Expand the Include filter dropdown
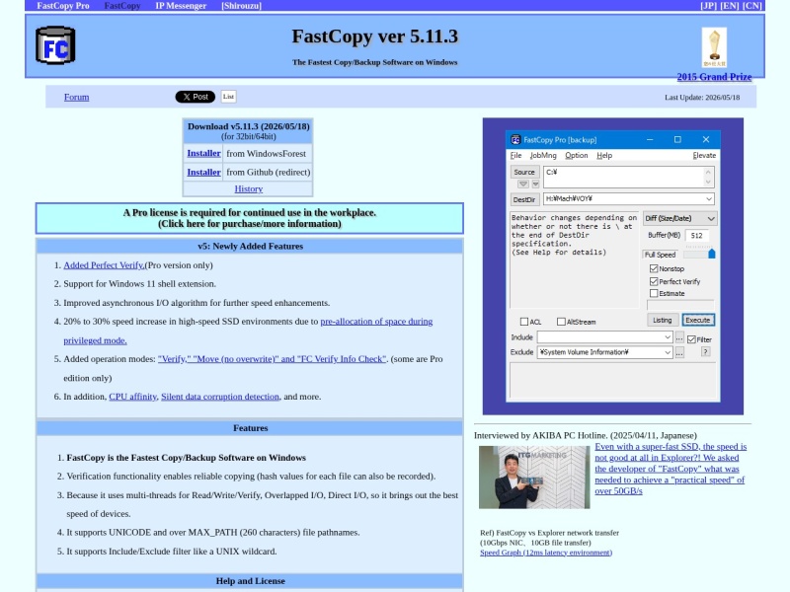This screenshot has width=790, height=592. [668, 336]
